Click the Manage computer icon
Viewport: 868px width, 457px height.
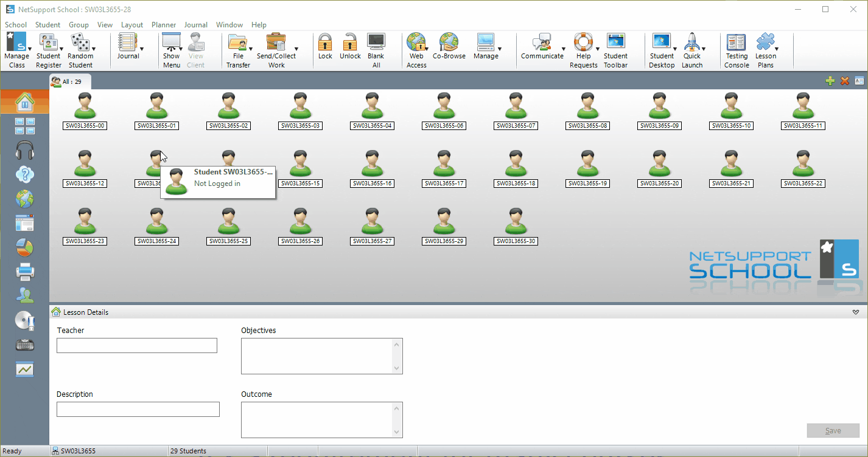click(486, 42)
